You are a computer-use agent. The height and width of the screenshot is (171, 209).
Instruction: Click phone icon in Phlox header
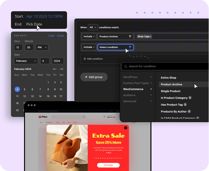[x=104, y=117]
